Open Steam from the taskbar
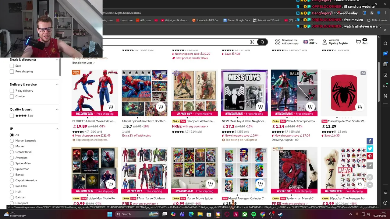The image size is (390, 219). point(280,214)
